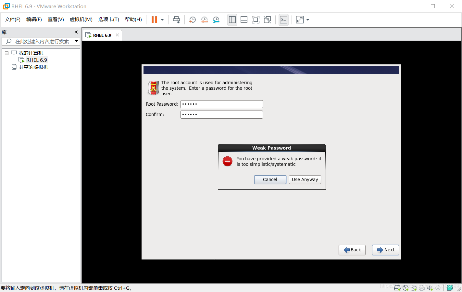
Task: Click the red error icon in dialog
Action: (228, 161)
